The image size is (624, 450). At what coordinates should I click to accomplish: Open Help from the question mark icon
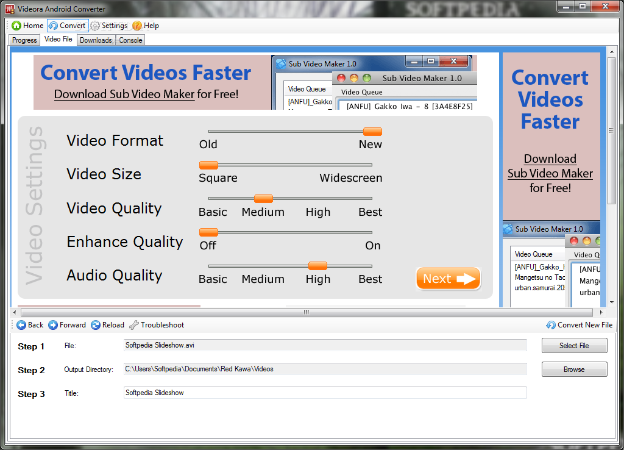coord(137,26)
